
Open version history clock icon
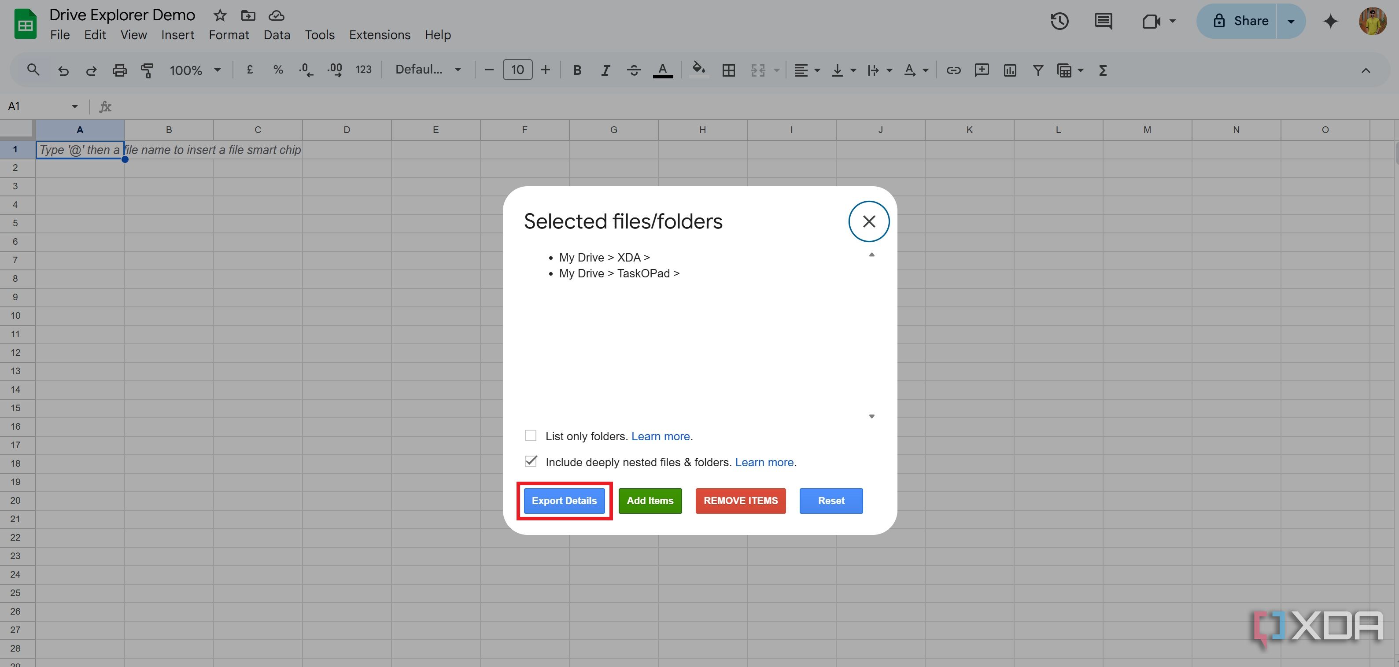(1059, 21)
